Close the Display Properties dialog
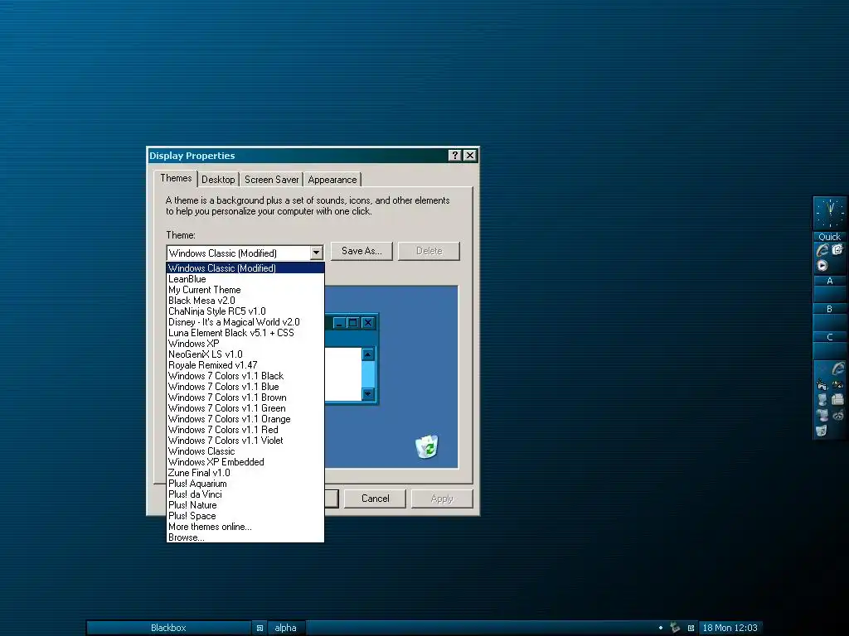This screenshot has height=636, width=849. [470, 156]
